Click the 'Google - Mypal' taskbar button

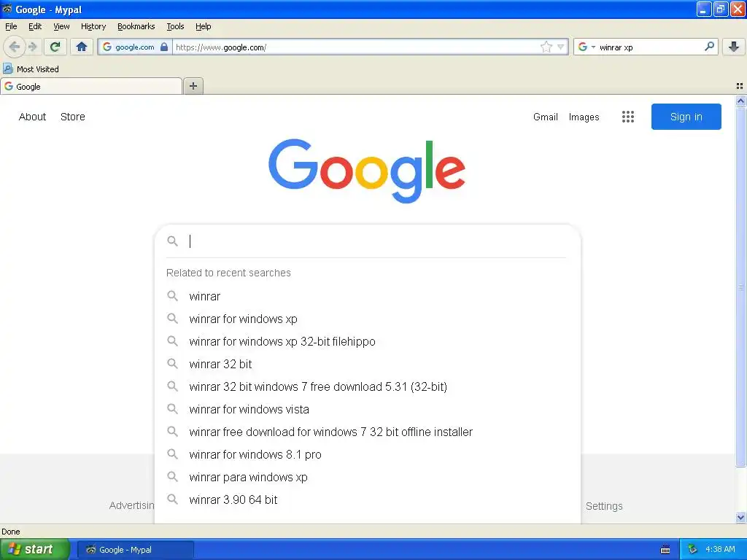tap(135, 550)
